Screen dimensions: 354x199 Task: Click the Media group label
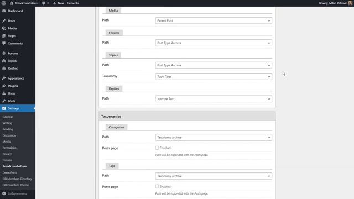(113, 11)
